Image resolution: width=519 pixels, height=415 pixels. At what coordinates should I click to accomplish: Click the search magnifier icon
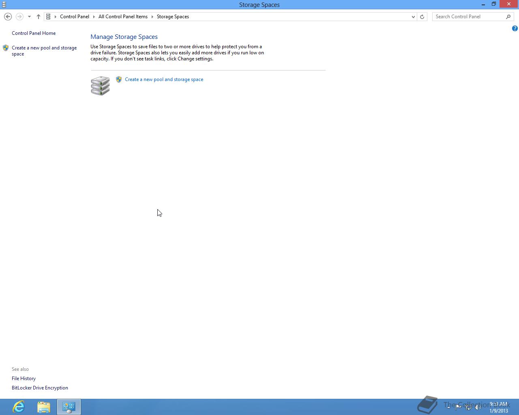[x=508, y=17]
